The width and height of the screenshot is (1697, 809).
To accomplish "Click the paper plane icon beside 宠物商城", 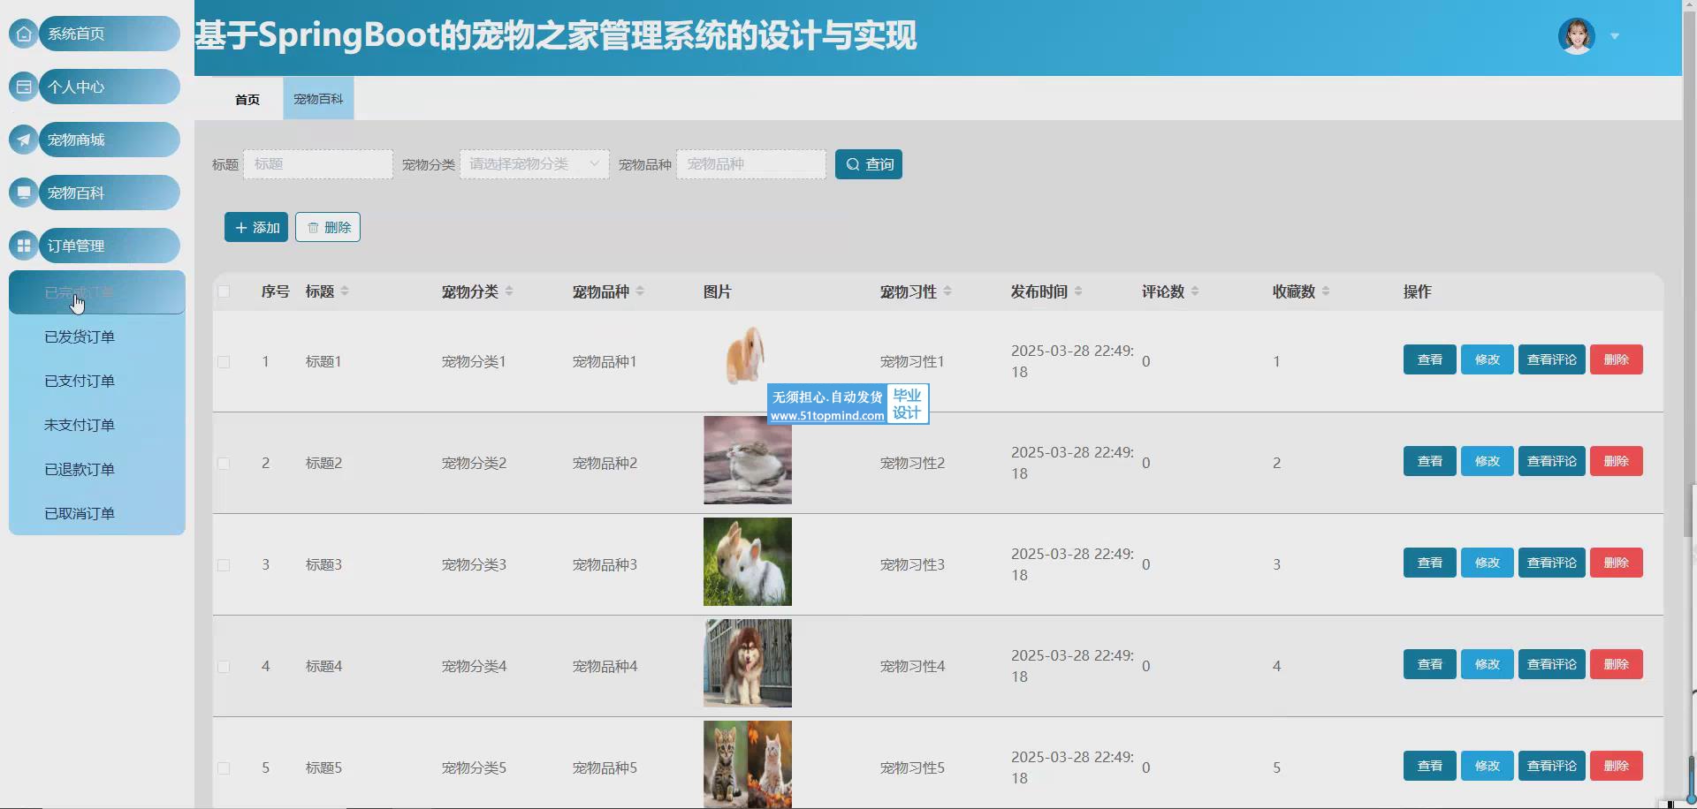I will [x=24, y=140].
